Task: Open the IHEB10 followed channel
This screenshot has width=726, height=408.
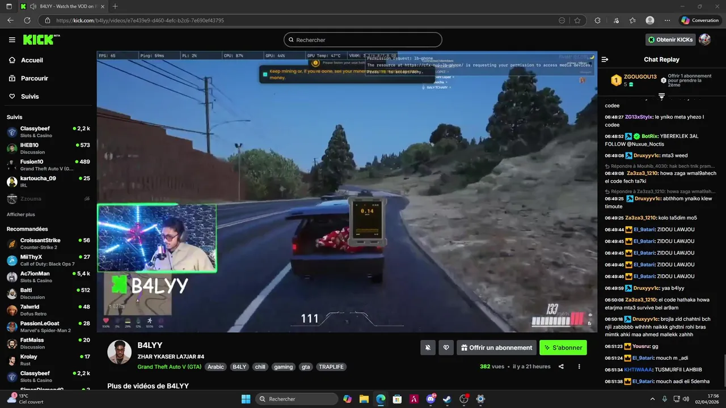Action: (x=48, y=148)
